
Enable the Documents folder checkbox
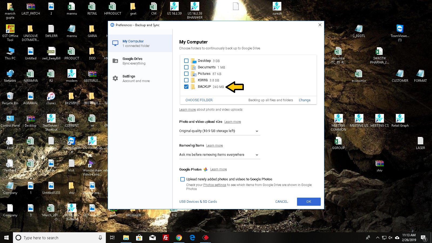click(186, 67)
